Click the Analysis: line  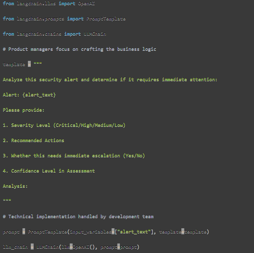click(15, 186)
